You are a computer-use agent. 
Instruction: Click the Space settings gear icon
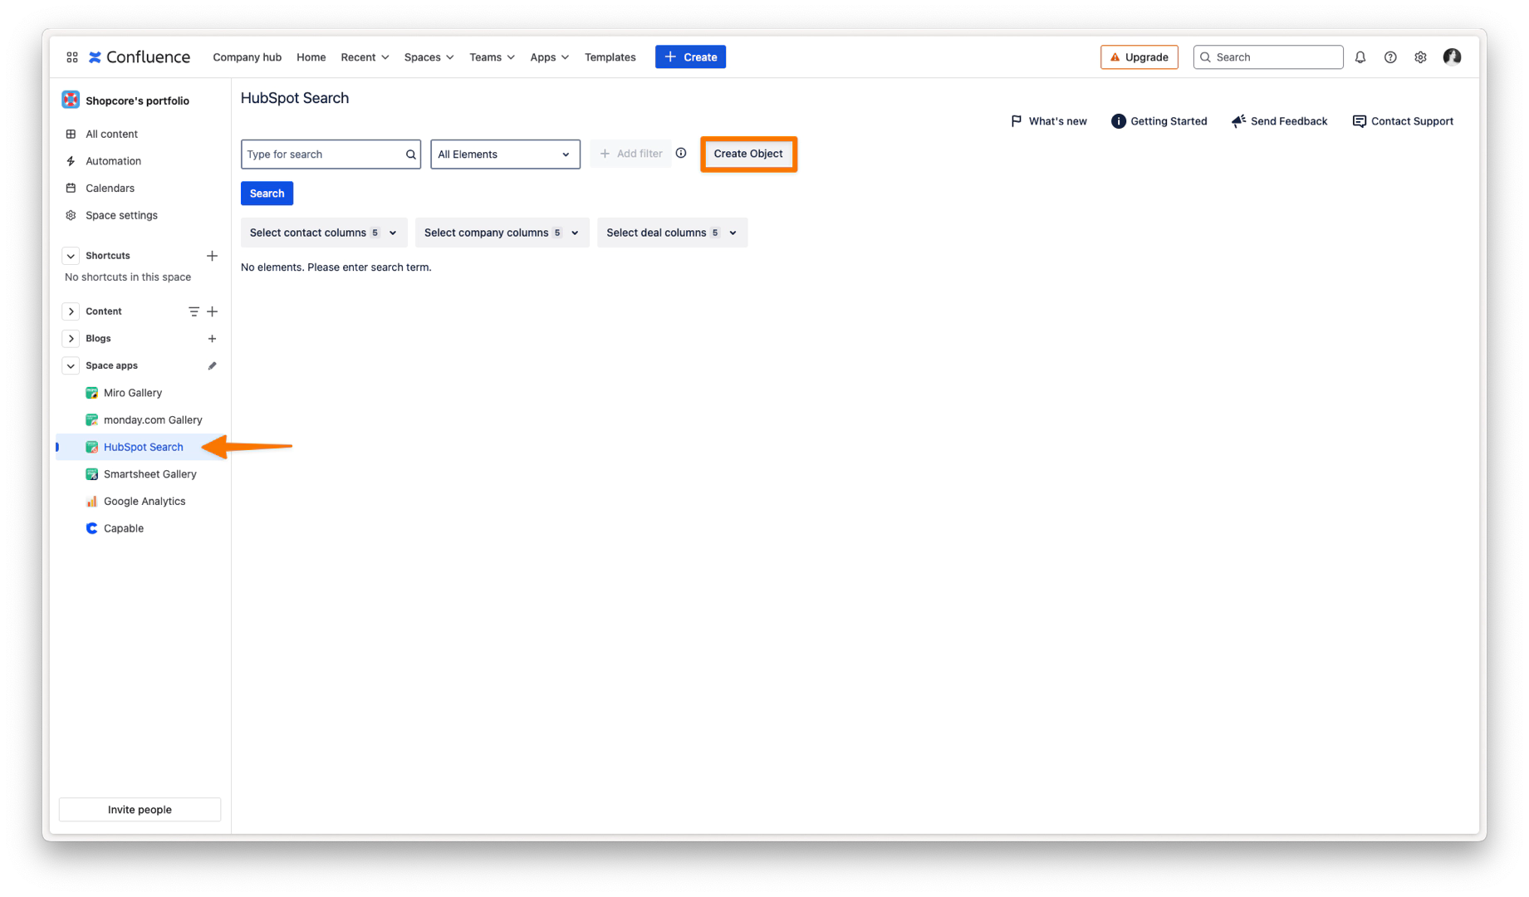[x=71, y=215]
